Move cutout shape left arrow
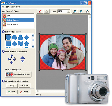The image size is (112, 106). (x=9, y=59)
